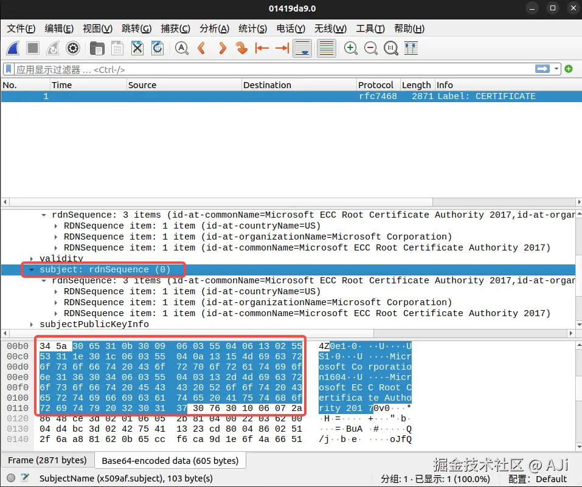Expand the countryName=US item above the validity row
The image size is (582, 487).
[56, 226]
